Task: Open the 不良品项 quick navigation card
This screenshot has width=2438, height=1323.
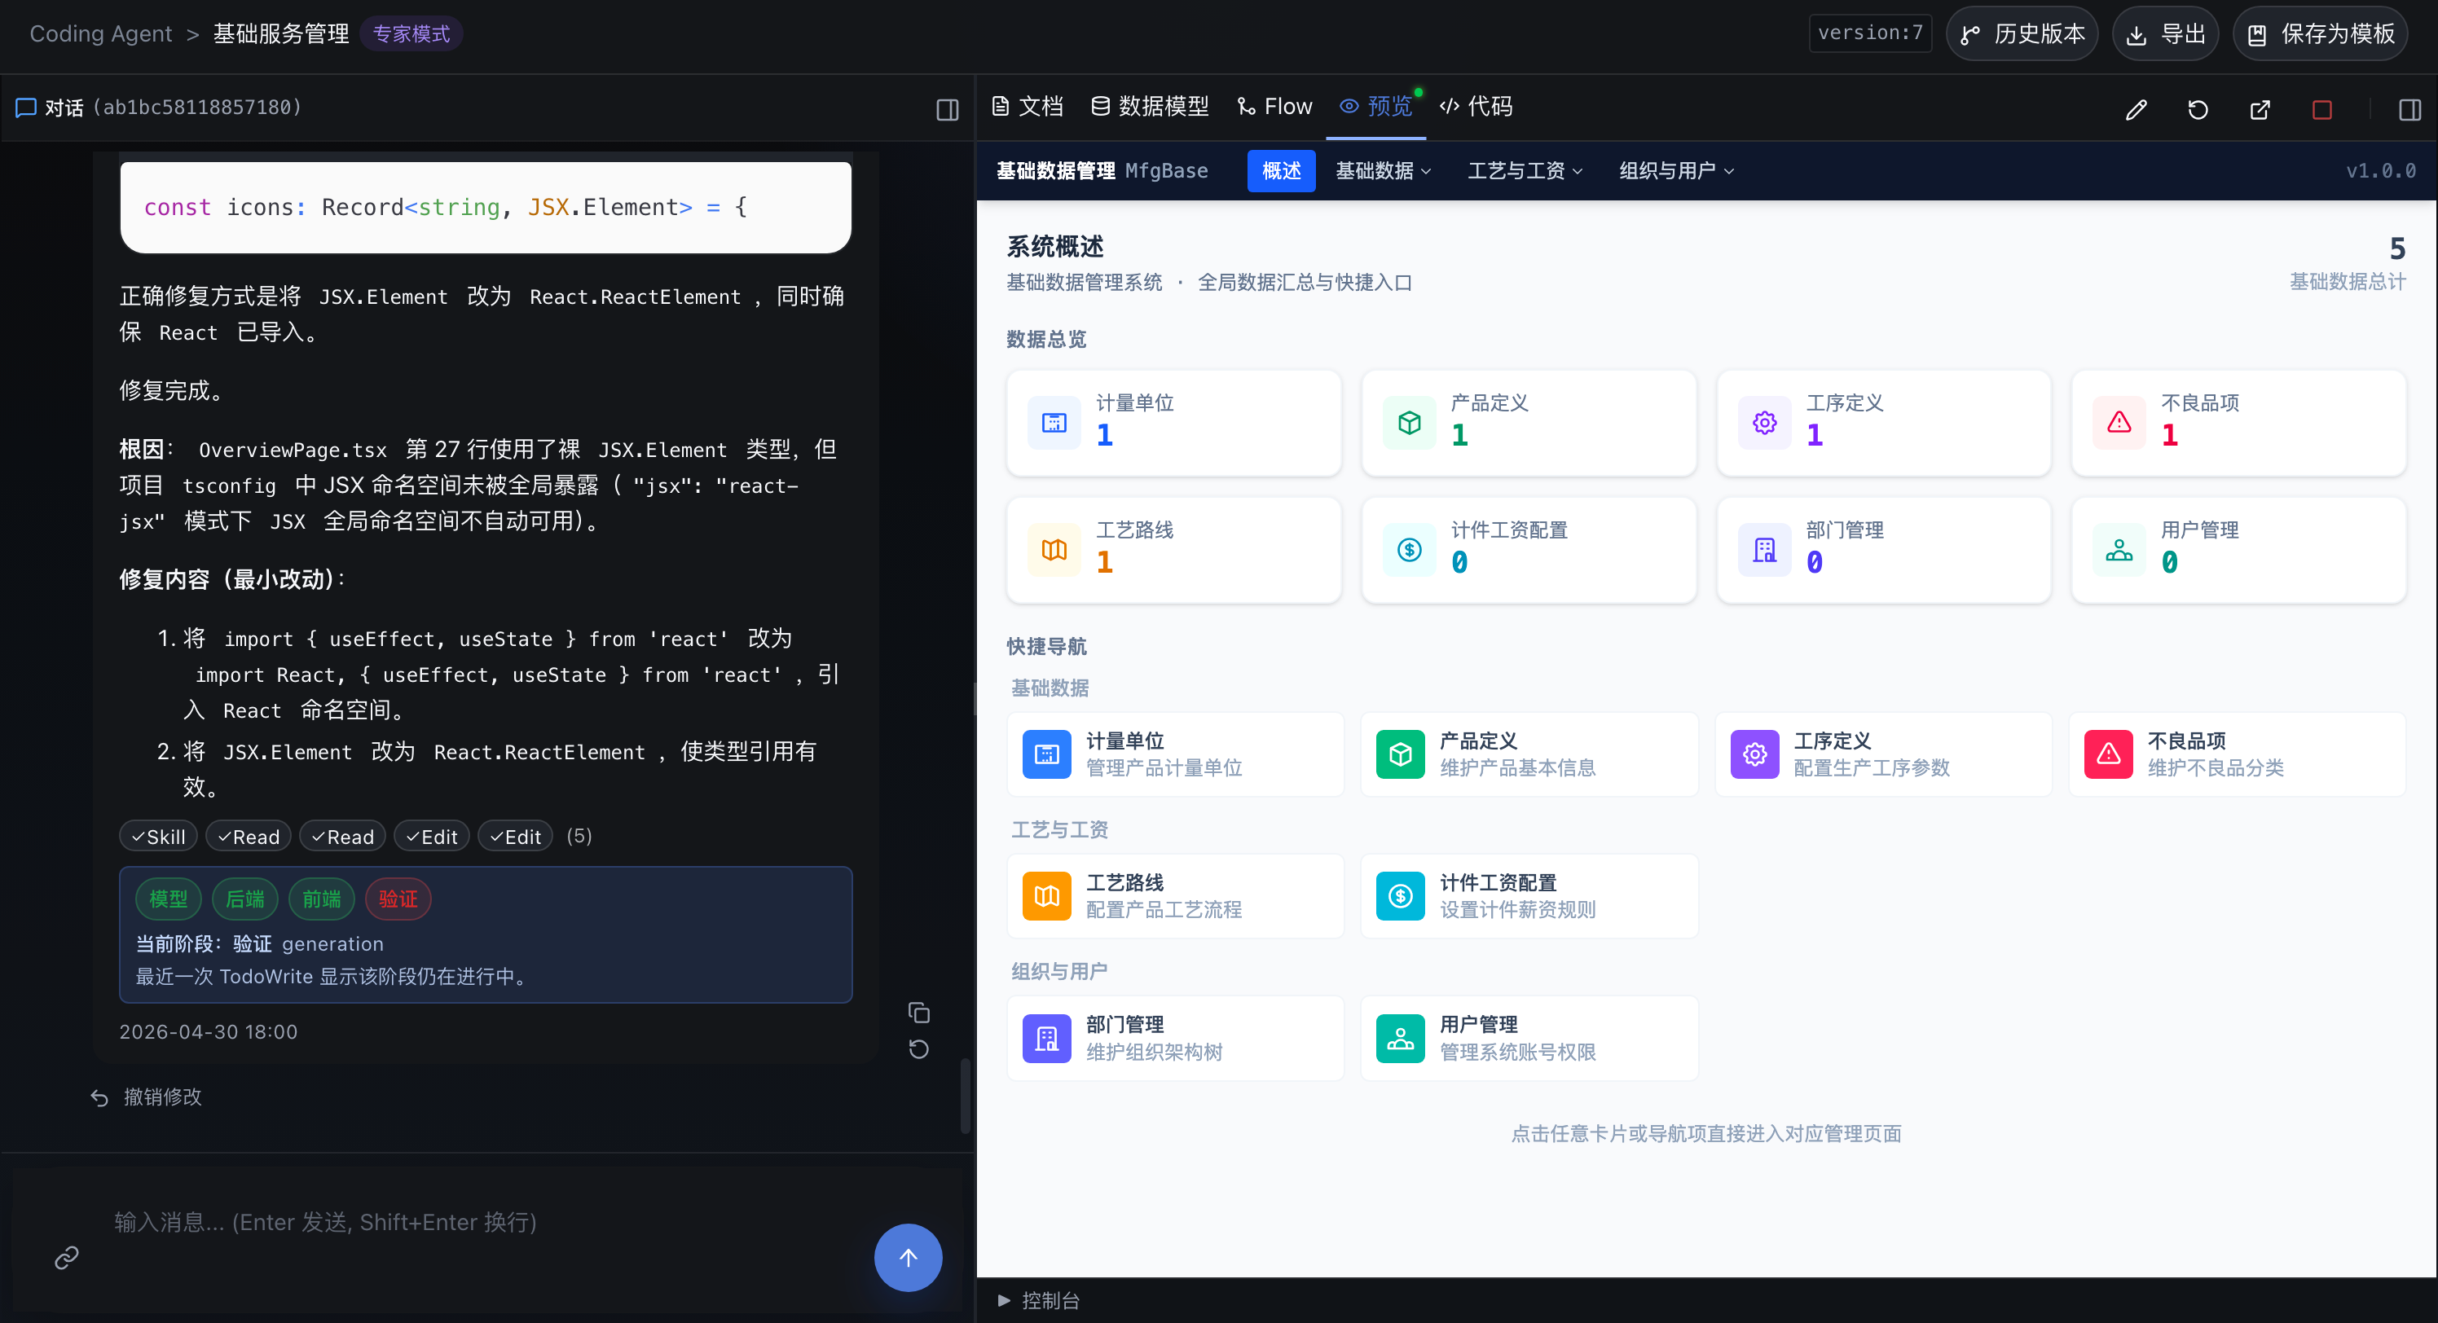Action: tap(2238, 754)
